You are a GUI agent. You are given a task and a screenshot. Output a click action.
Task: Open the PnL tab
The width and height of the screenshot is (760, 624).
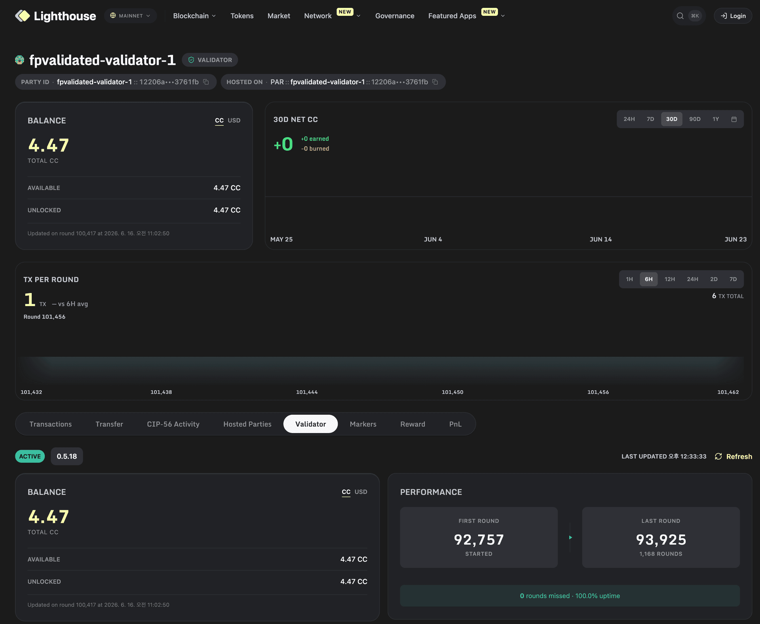point(455,424)
